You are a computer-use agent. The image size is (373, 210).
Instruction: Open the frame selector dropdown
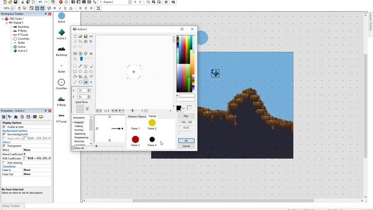130,2
